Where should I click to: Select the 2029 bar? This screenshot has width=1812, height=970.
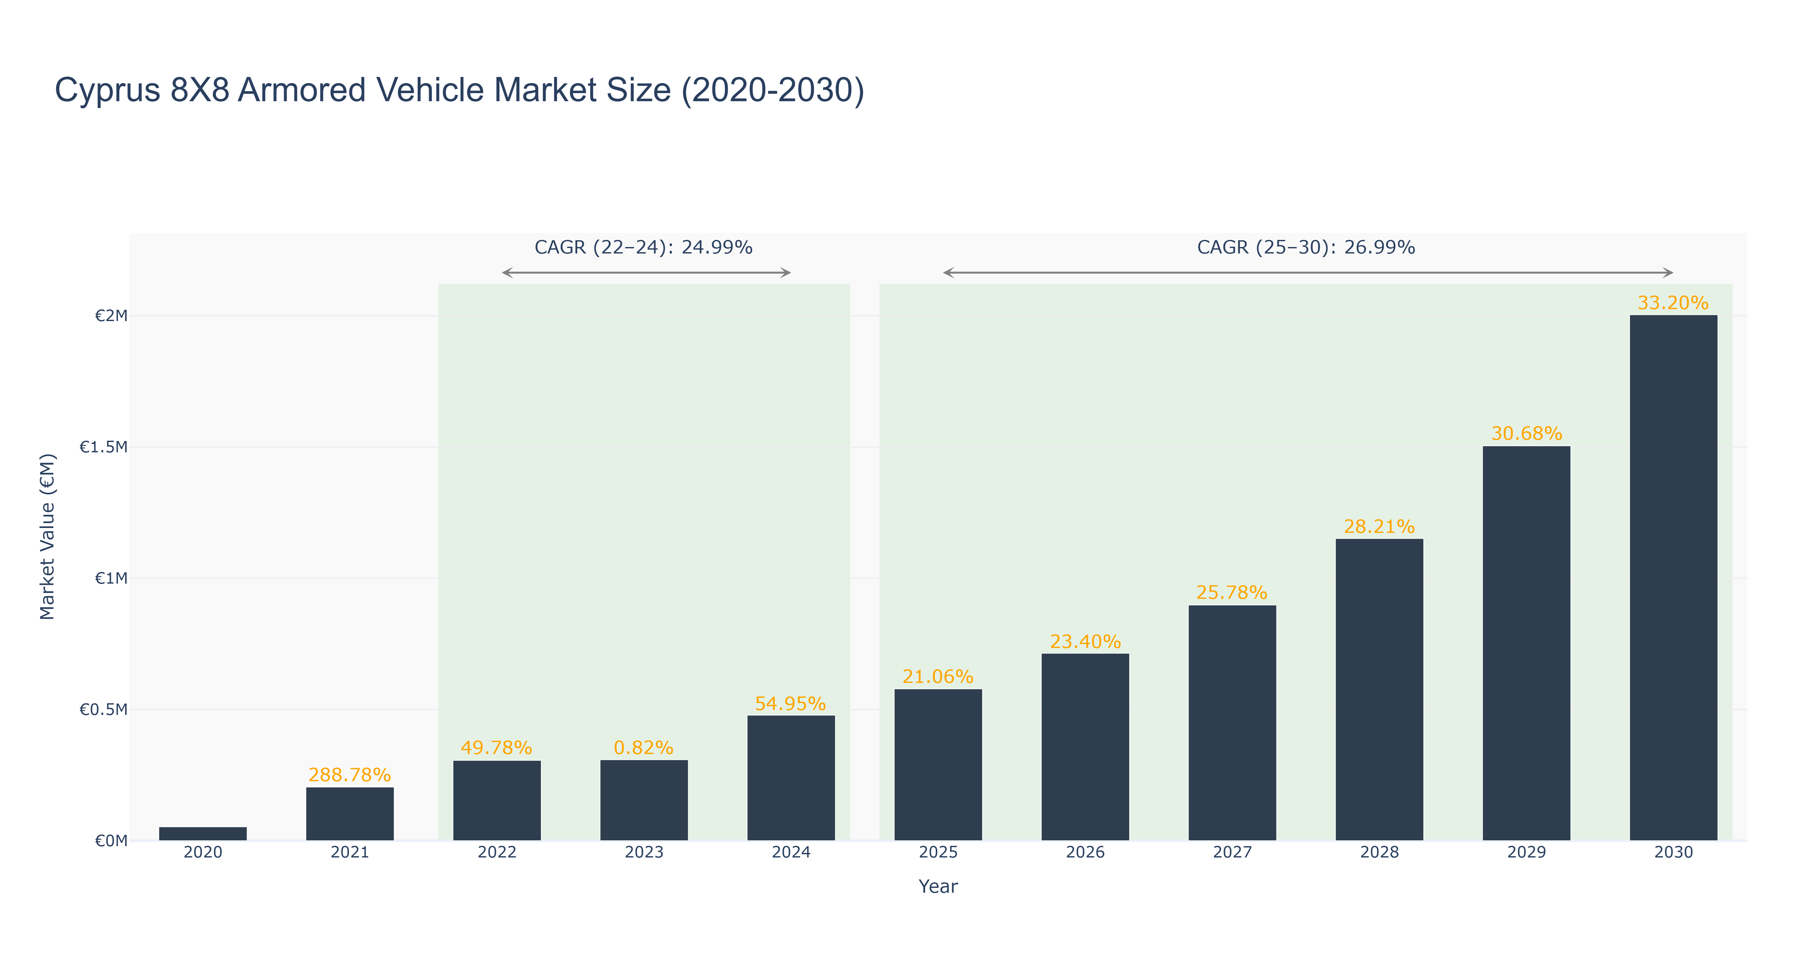(x=1526, y=643)
